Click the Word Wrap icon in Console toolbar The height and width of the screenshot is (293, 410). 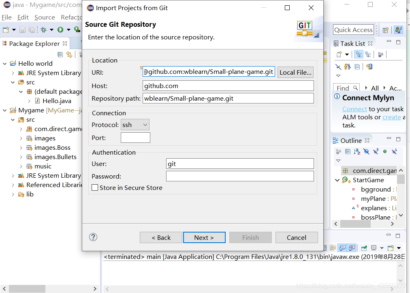pos(333,248)
